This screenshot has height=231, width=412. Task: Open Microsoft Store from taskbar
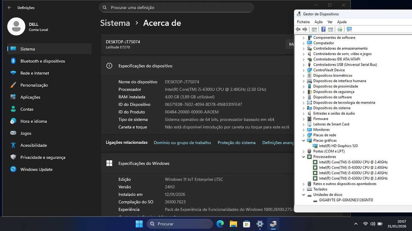(246, 224)
